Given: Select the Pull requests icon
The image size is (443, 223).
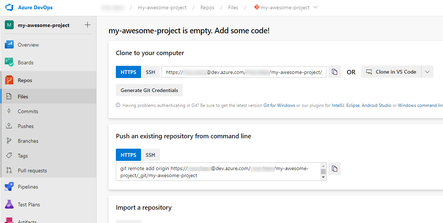Looking at the screenshot, I should pos(9,170).
